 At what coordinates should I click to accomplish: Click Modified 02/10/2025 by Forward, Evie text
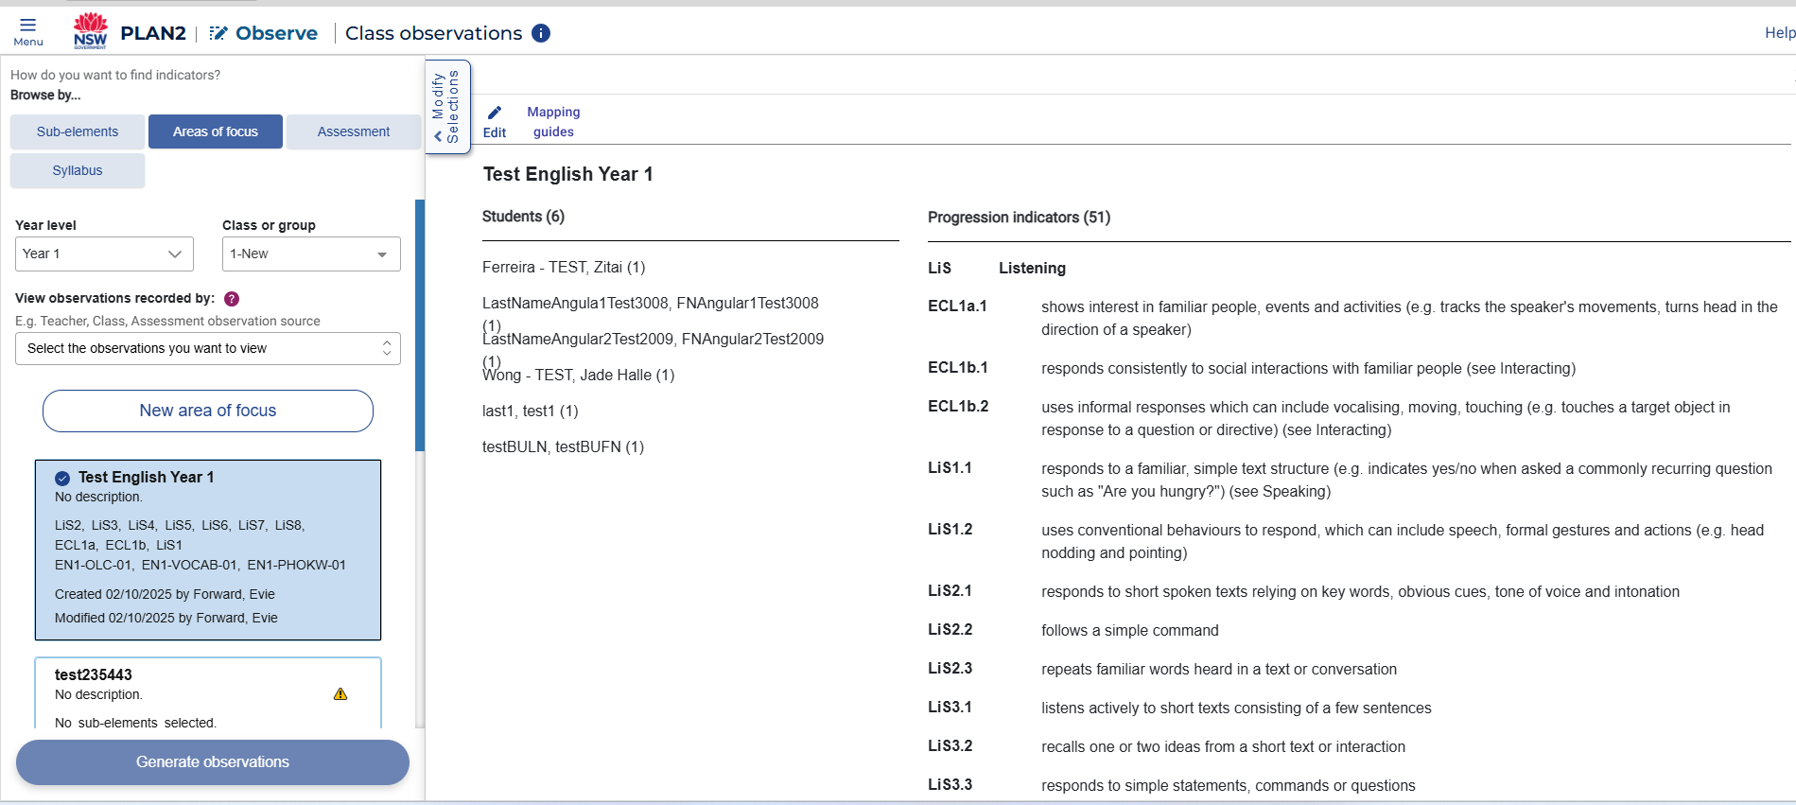point(166,618)
